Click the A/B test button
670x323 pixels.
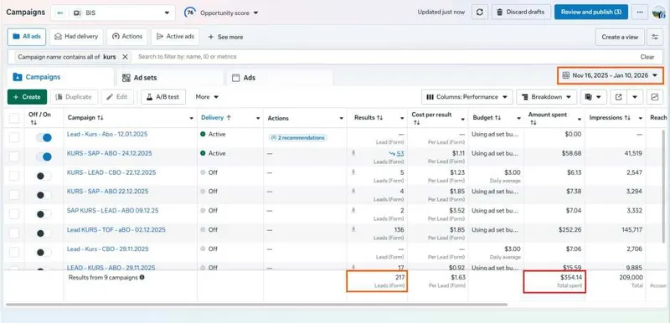163,97
